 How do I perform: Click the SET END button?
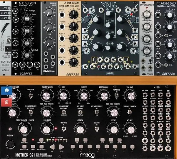click(119, 140)
